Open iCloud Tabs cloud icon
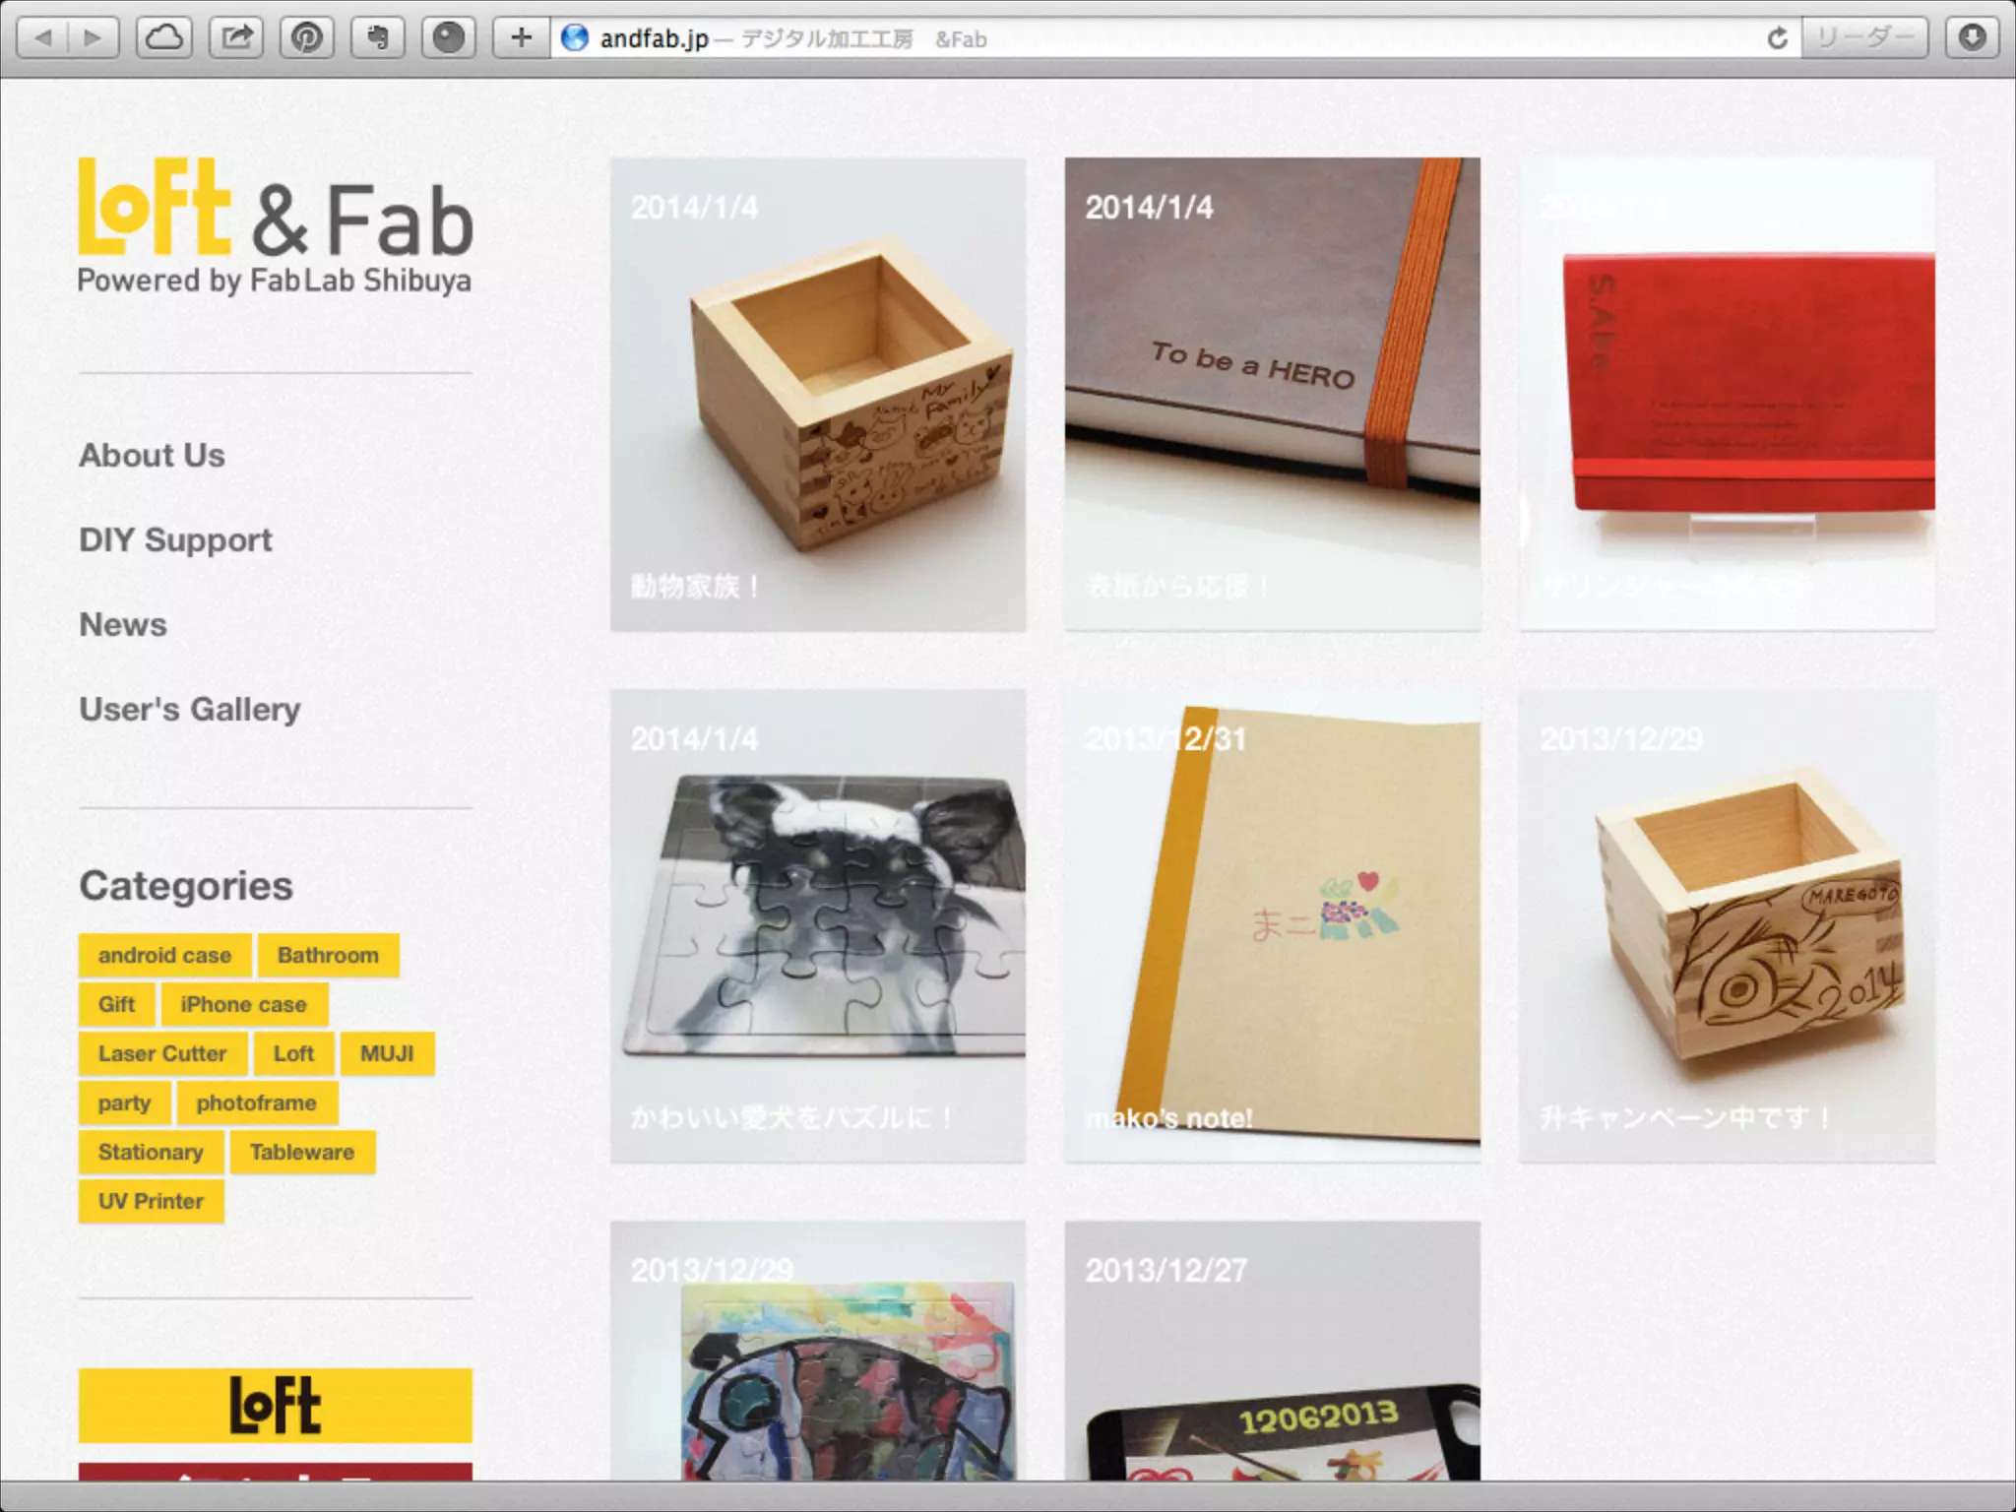Screen dimensions: 2016x1512 (163, 38)
